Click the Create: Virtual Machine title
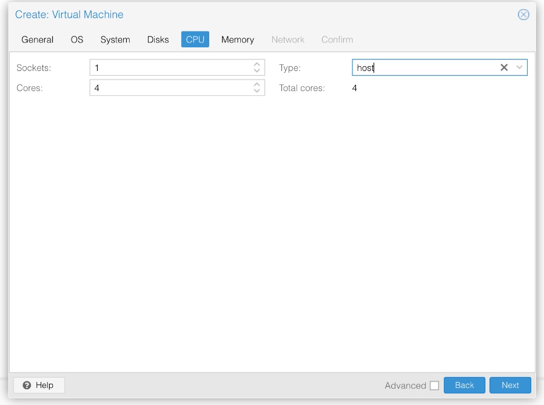The width and height of the screenshot is (544, 405). [69, 15]
